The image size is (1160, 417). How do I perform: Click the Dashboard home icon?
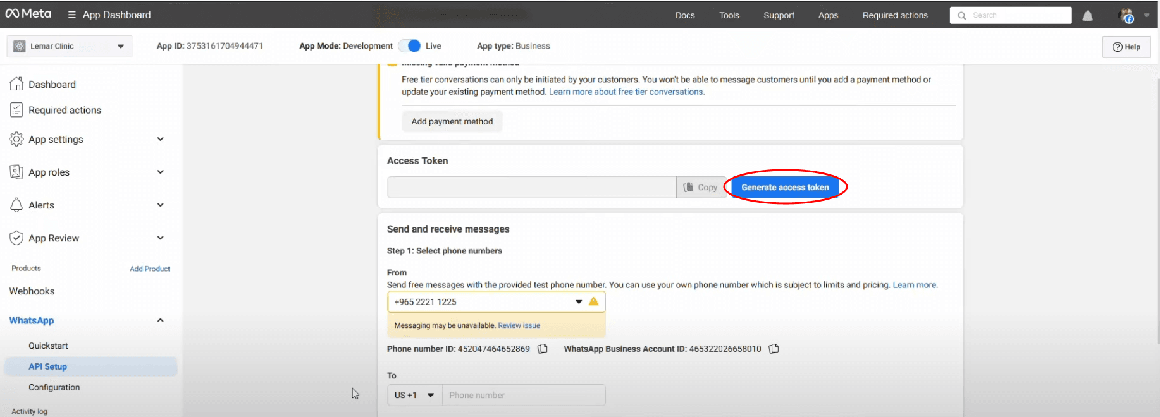pos(16,84)
